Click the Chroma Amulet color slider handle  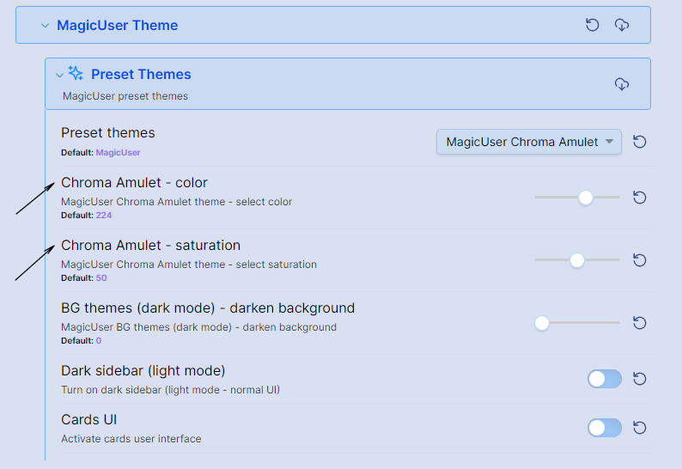point(586,198)
